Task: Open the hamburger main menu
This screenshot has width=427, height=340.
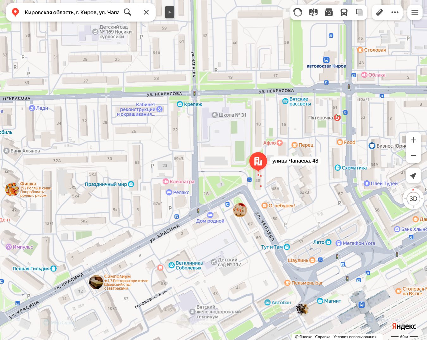Action: click(x=415, y=12)
